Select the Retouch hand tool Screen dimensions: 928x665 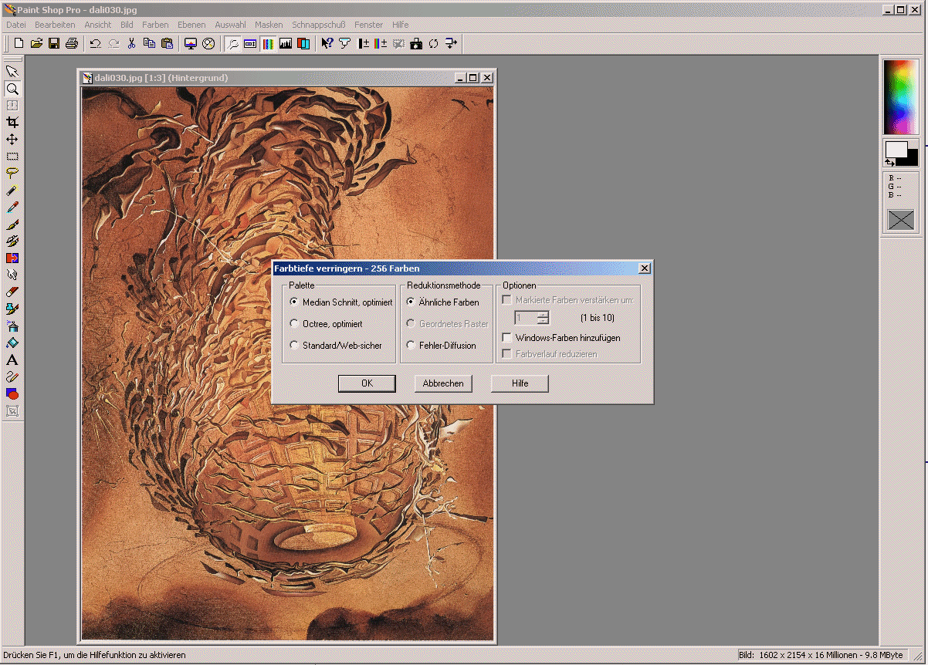(x=12, y=275)
